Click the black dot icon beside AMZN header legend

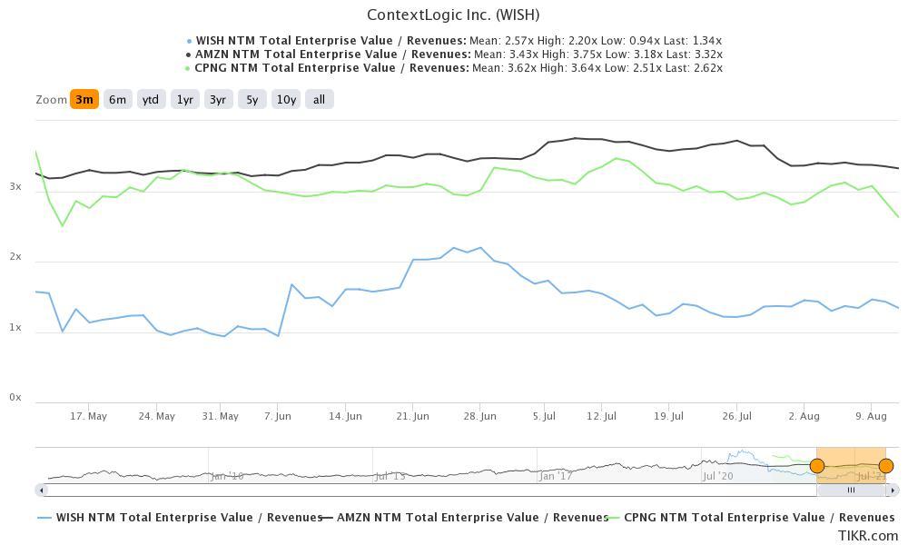click(188, 54)
